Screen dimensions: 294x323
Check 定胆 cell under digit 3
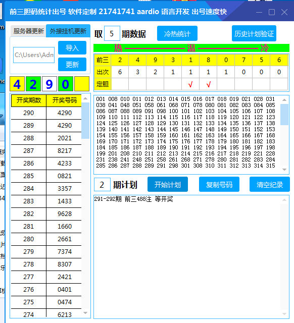[173, 84]
